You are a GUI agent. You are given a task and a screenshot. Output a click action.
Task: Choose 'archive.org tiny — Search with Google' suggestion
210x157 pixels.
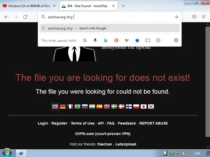(109, 28)
